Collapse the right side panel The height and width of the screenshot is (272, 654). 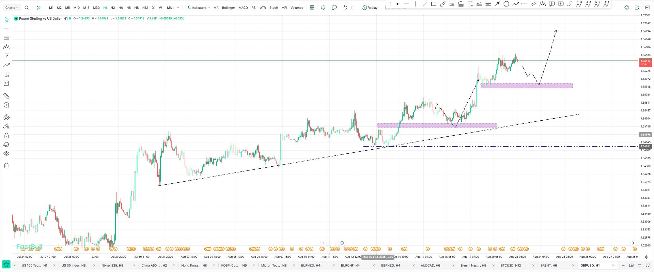pyautogui.click(x=647, y=7)
